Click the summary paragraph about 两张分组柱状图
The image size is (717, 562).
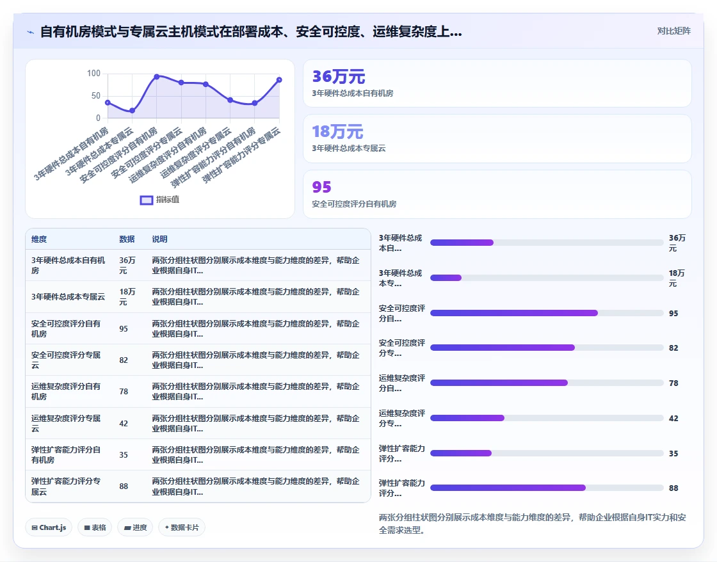(532, 524)
